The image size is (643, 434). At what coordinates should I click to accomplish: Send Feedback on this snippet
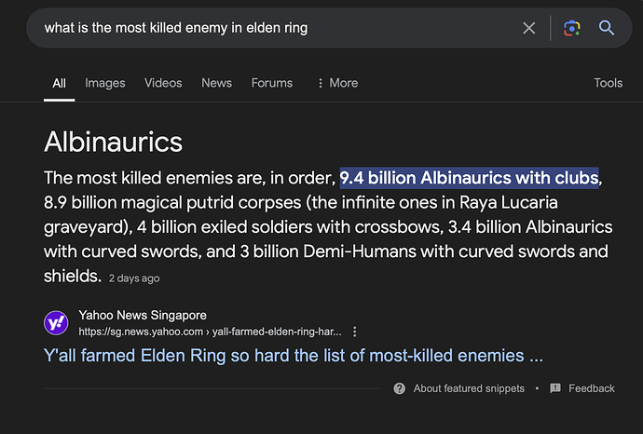(x=592, y=388)
